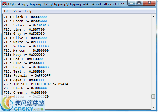Click line '718: Fuchsia := 0xFF00FF'
158x112 pixels.
pyautogui.click(x=27, y=76)
